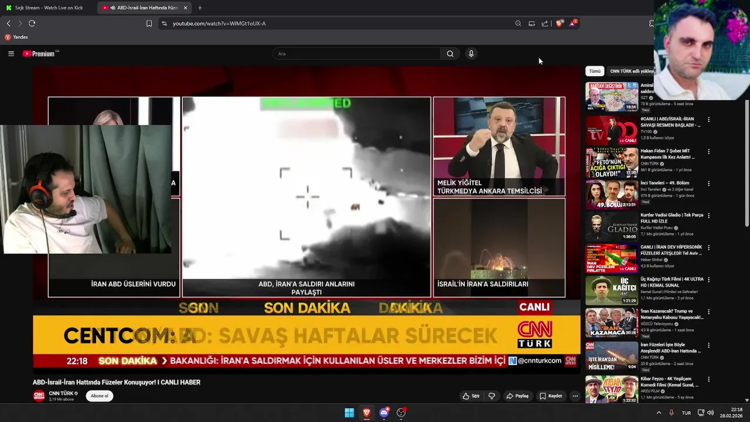The width and height of the screenshot is (750, 422).
Task: Click the main CNN Türk video player
Action: click(306, 220)
